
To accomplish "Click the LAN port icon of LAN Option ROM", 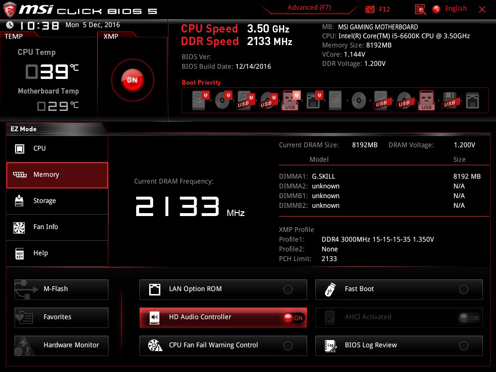I will 155,290.
